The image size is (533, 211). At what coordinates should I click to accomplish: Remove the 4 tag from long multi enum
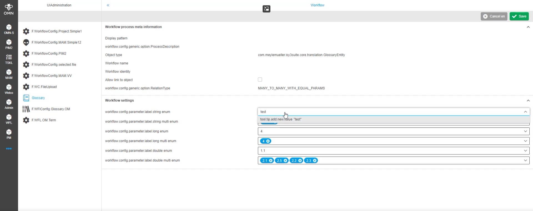pyautogui.click(x=268, y=141)
